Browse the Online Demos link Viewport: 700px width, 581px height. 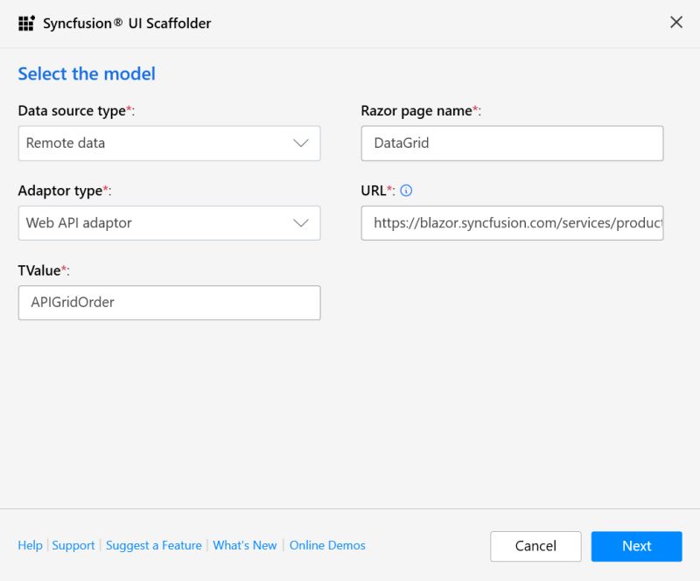click(x=327, y=545)
